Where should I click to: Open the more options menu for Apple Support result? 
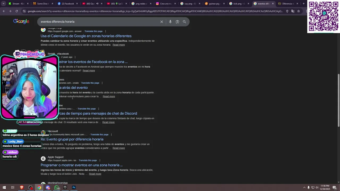[100, 160]
